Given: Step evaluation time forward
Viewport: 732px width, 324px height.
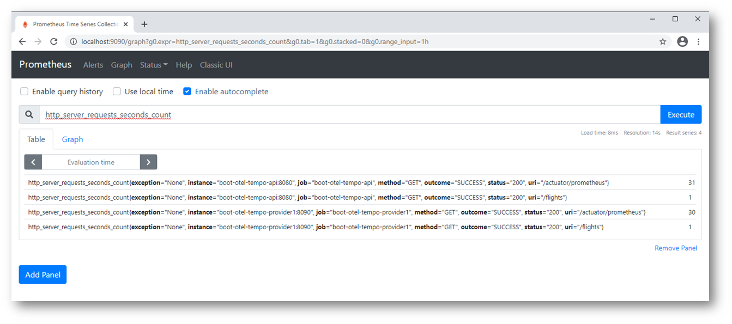Looking at the screenshot, I should pos(148,162).
